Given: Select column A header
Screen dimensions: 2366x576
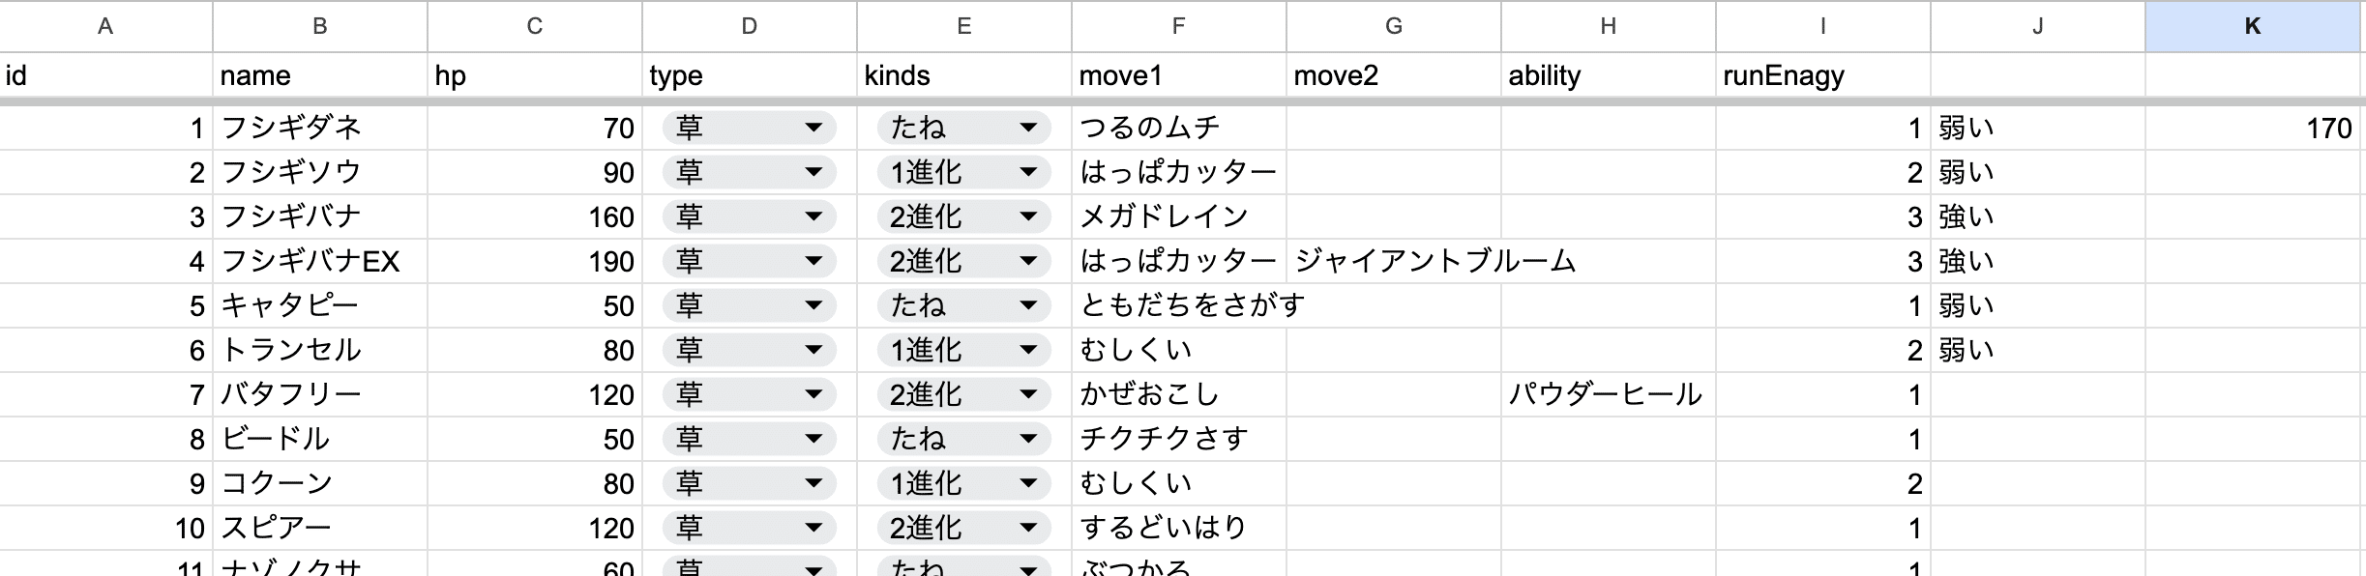Looking at the screenshot, I should point(105,26).
